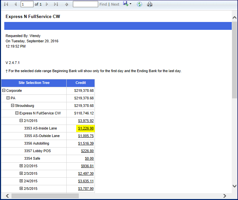Open the highlighted $1,226.98 credit link
The width and height of the screenshot is (238, 200).
[86, 128]
